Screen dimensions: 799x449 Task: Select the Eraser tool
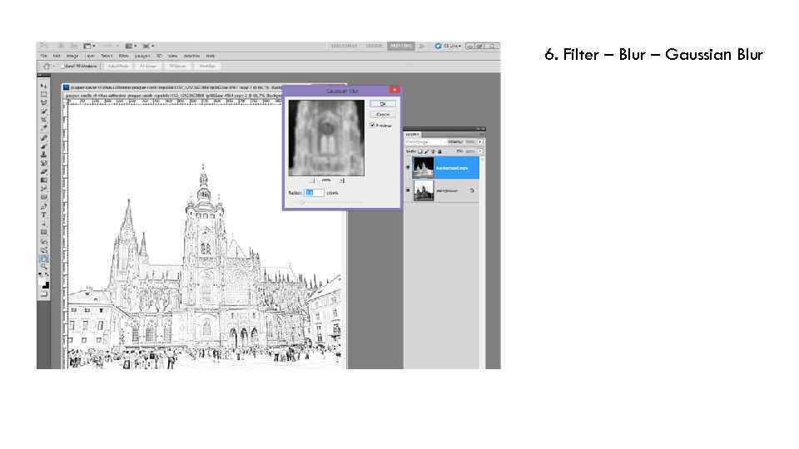44,172
